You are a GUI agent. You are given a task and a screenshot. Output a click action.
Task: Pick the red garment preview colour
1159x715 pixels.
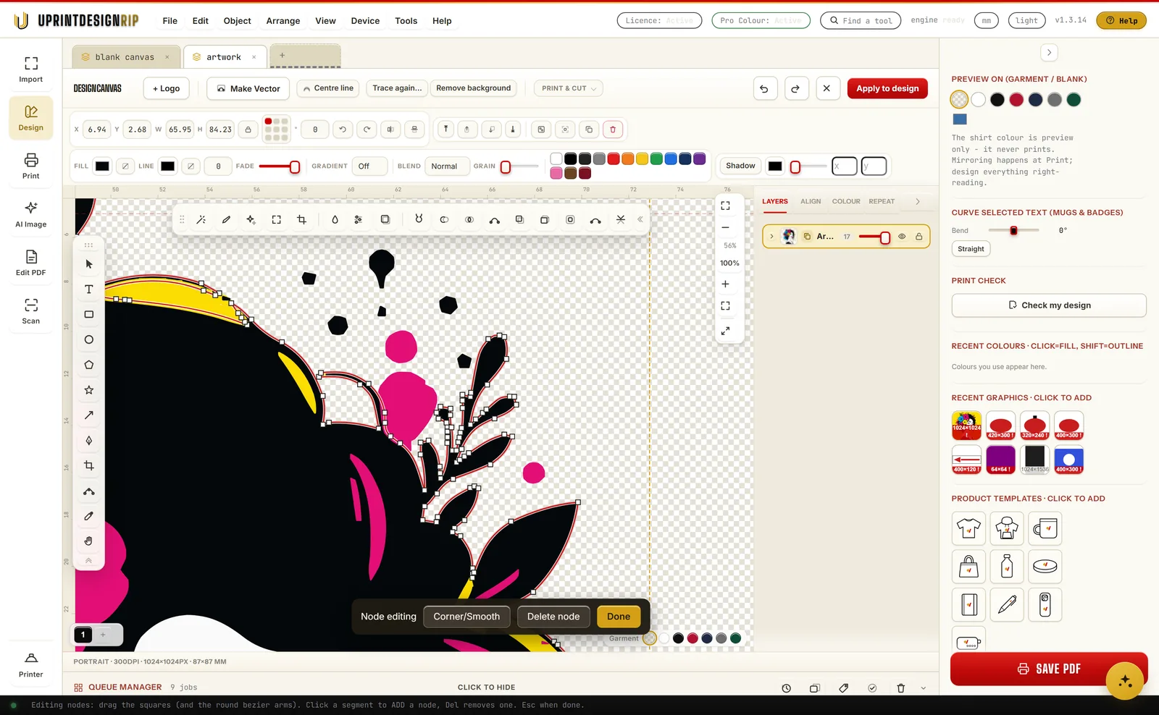point(1016,100)
